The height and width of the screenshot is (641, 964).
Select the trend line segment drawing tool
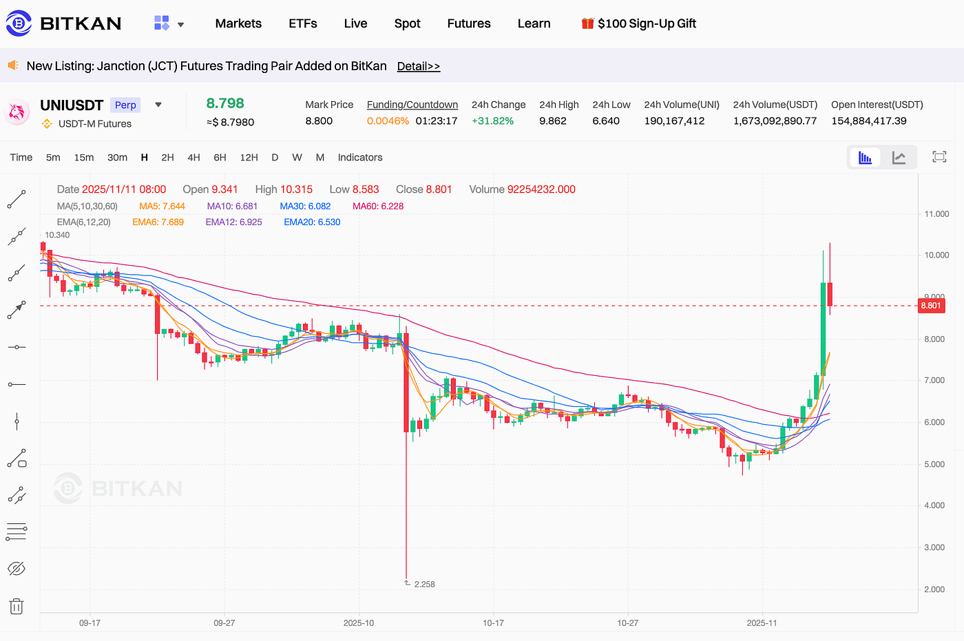[x=17, y=200]
